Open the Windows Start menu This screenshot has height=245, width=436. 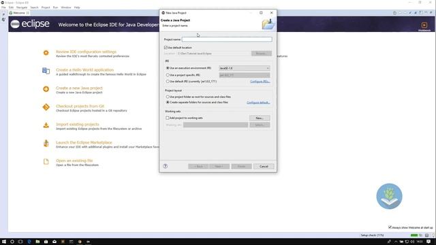point(4,242)
